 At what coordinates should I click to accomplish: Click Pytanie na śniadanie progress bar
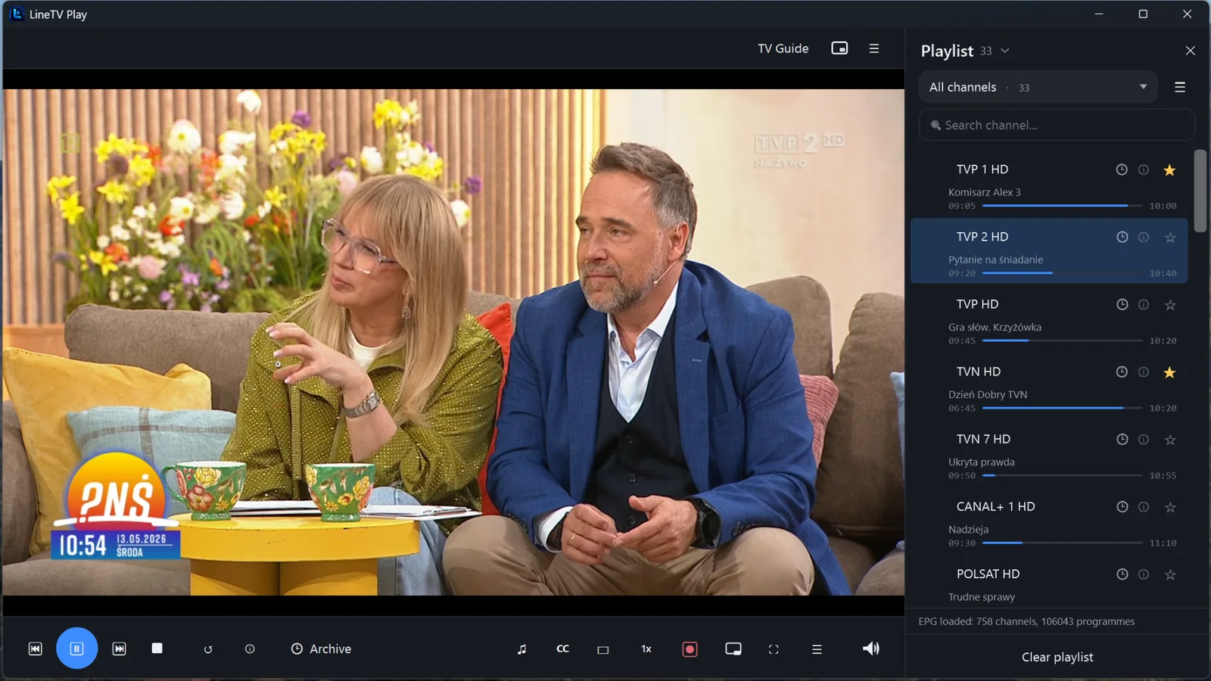pyautogui.click(x=1062, y=273)
